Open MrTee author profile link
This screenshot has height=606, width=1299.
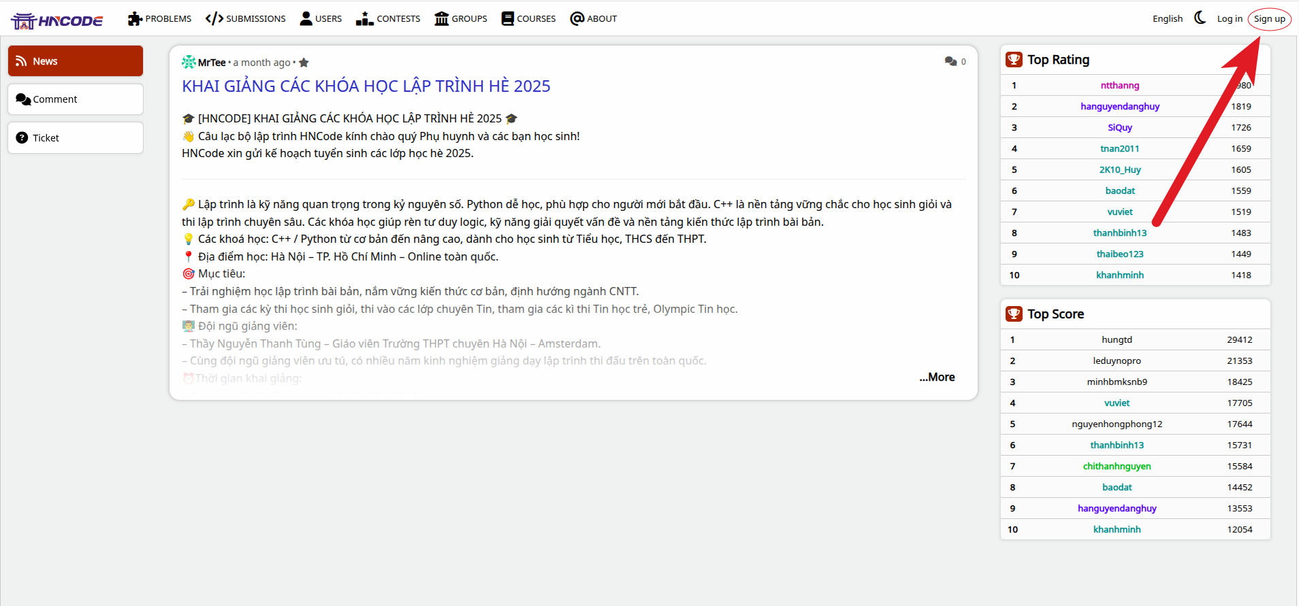[x=212, y=63]
